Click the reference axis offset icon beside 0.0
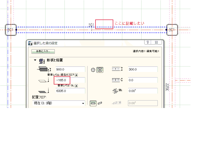The image size is (200, 150). click(117, 80)
